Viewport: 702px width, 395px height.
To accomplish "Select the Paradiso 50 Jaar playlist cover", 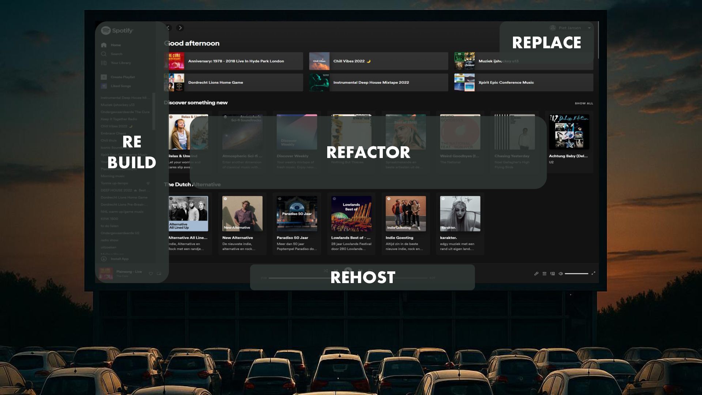I will pyautogui.click(x=297, y=214).
